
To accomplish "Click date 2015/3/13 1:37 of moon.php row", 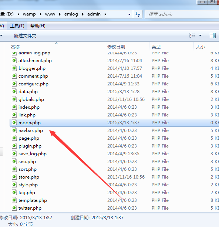I will [x=123, y=122].
